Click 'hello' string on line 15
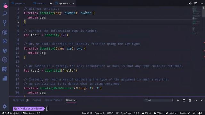The height and width of the screenshot is (115, 205). (x=69, y=71)
